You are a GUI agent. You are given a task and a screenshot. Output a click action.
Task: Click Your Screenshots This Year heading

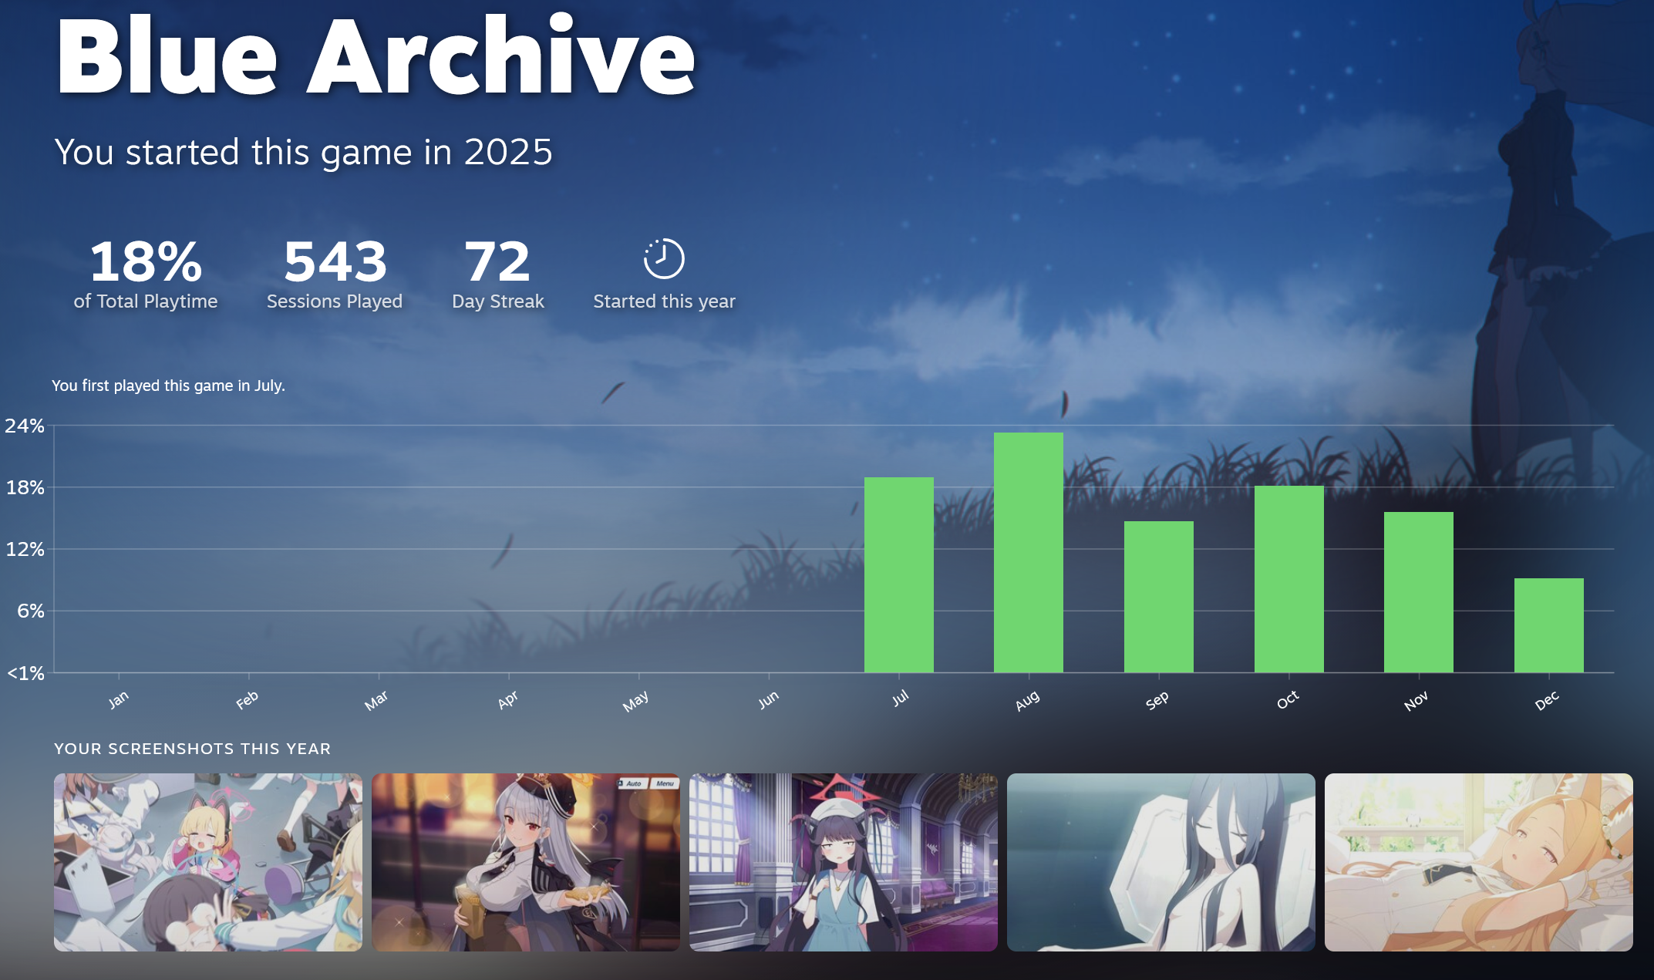(x=192, y=749)
